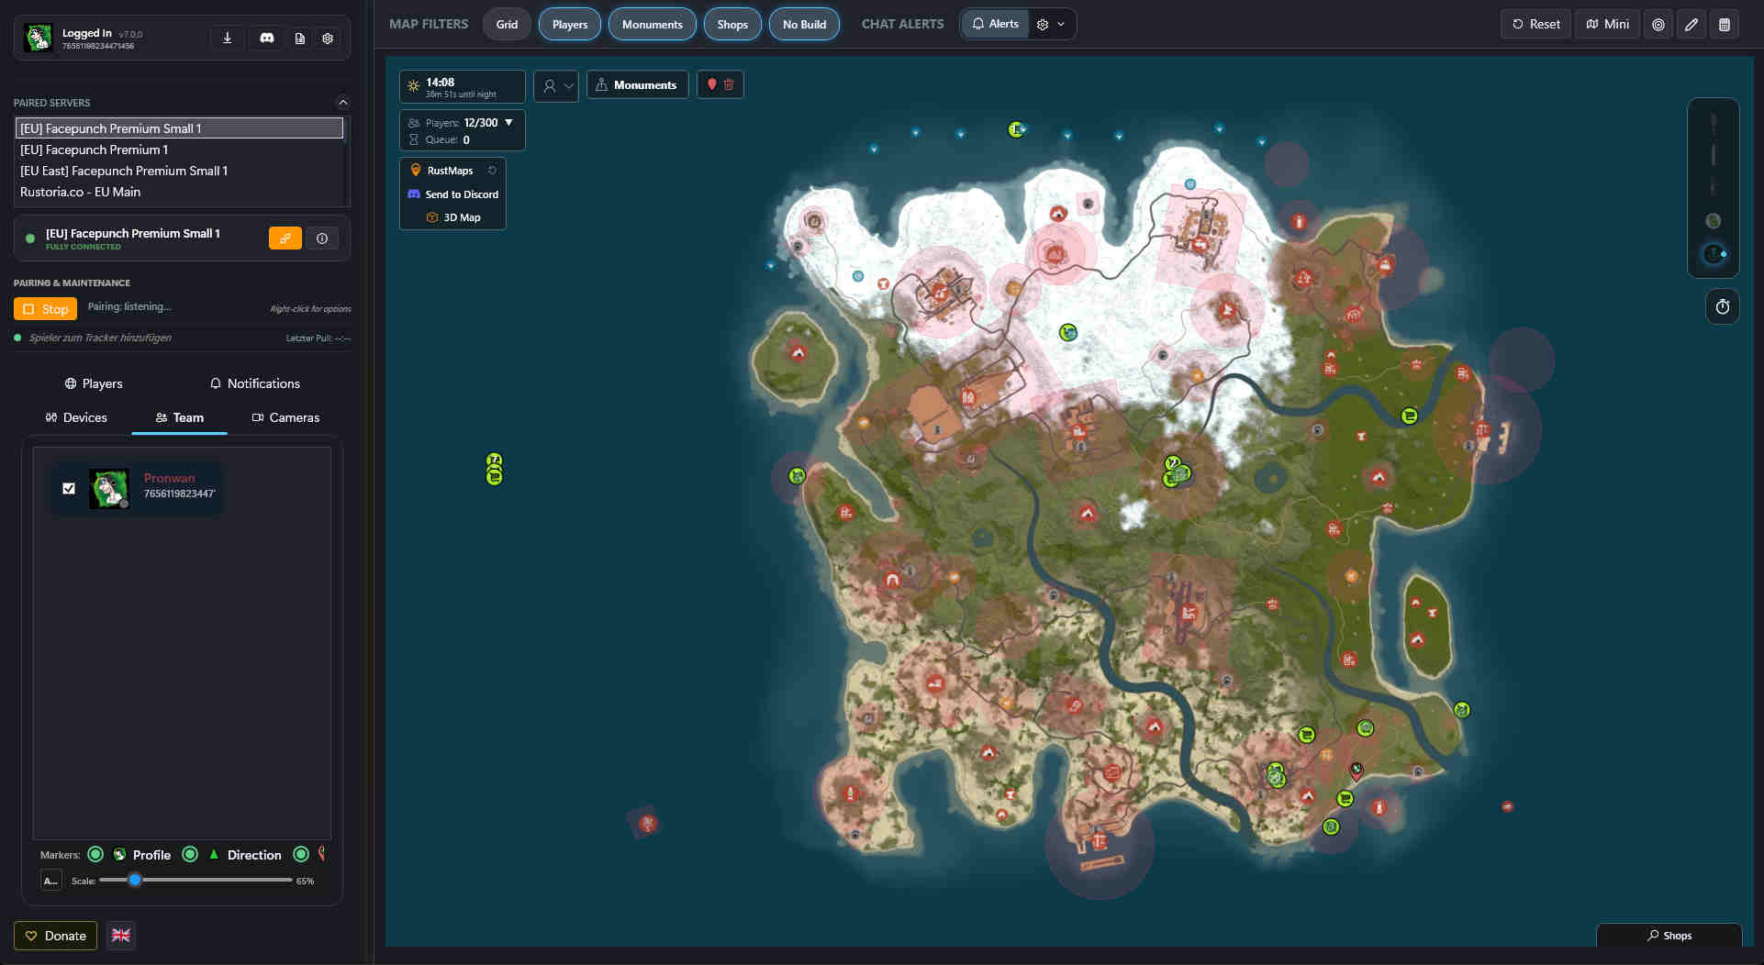1764x965 pixels.
Task: Open the player selector dropdown on map
Action: point(556,86)
